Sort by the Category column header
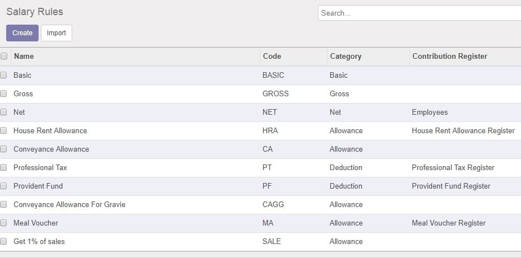 [346, 56]
